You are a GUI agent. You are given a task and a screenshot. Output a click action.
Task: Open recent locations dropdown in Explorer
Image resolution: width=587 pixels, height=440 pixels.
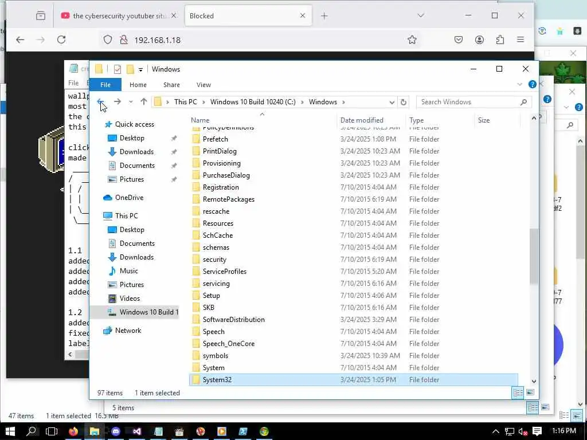point(131,102)
